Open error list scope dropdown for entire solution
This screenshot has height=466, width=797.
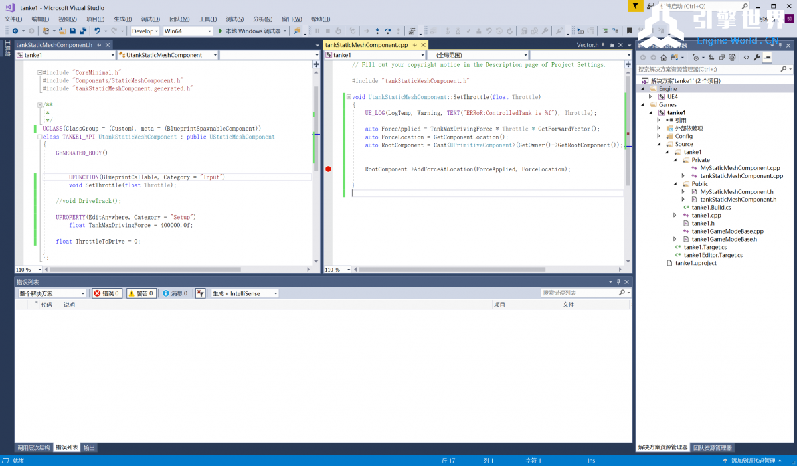click(52, 293)
